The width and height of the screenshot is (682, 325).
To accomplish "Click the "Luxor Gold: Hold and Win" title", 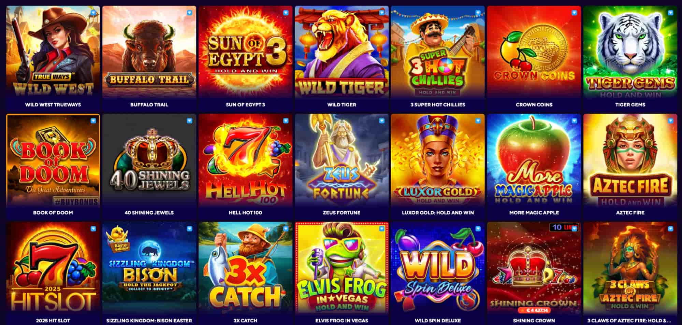I will pyautogui.click(x=438, y=212).
